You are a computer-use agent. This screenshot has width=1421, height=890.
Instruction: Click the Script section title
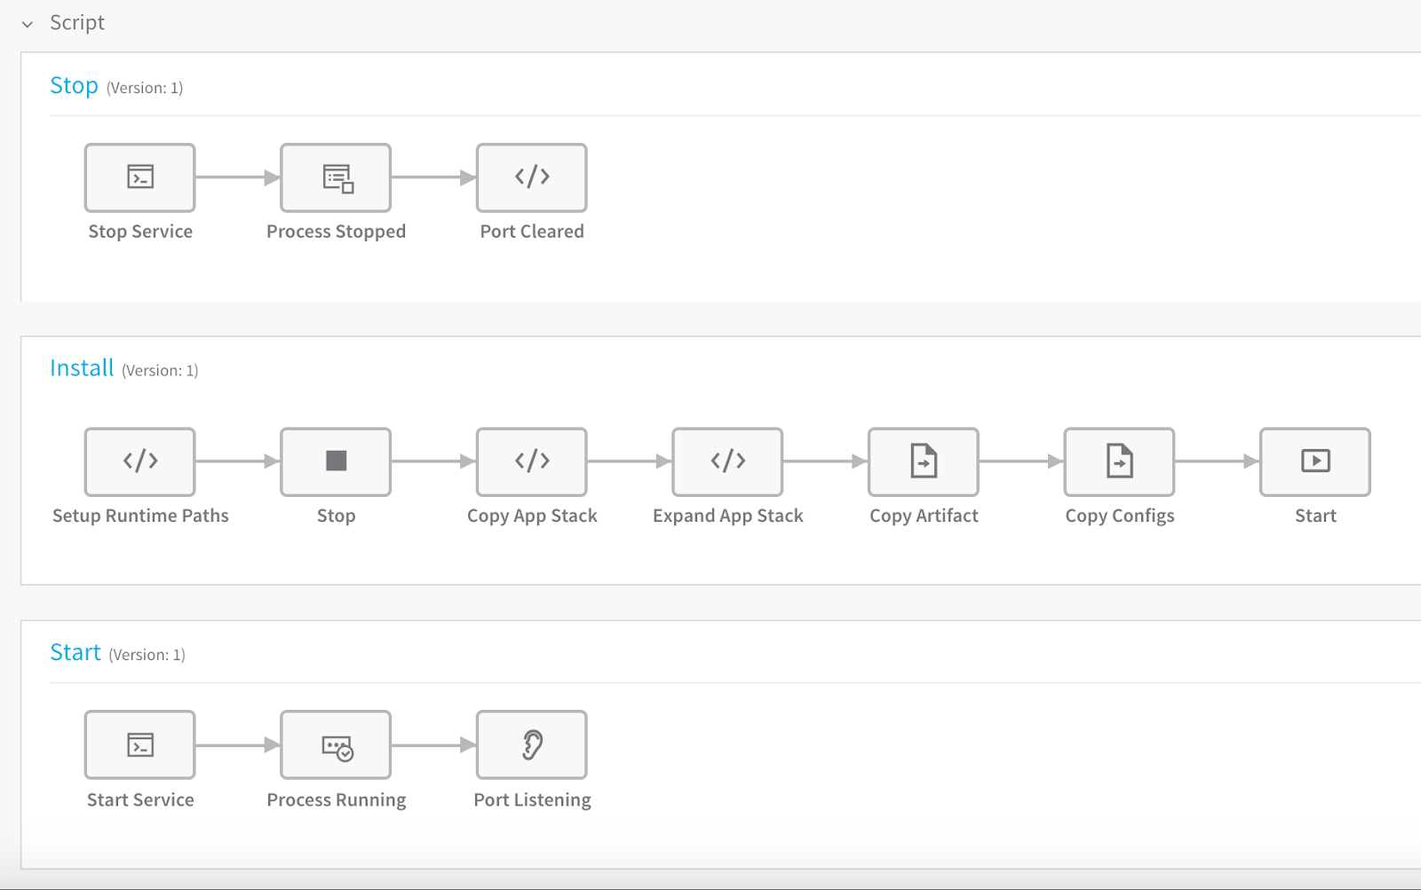(x=77, y=23)
